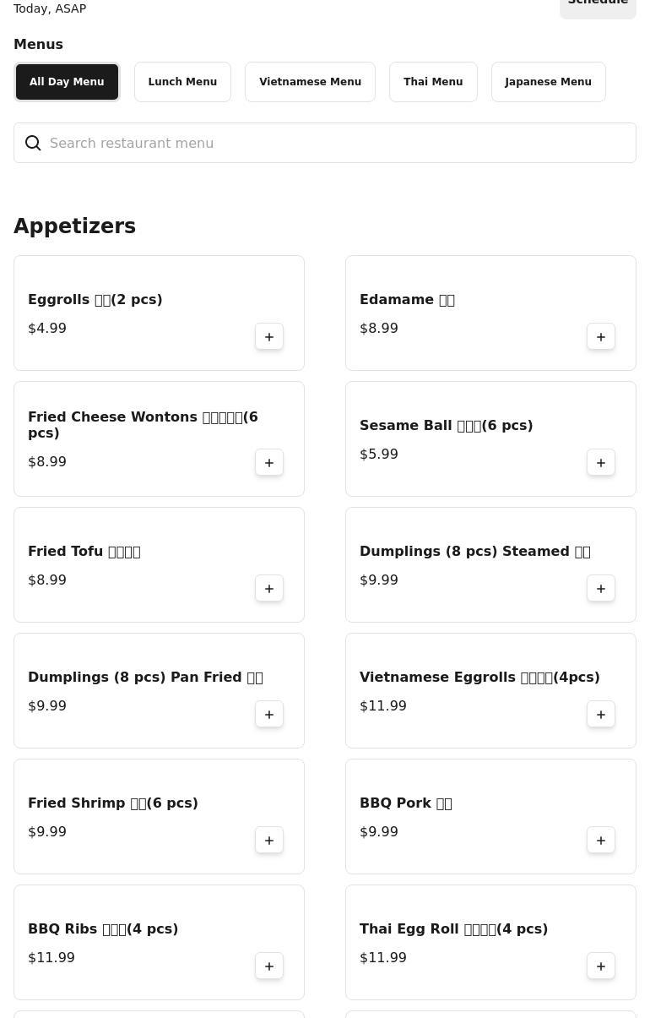Switch to the Lunch Menu tab
The image size is (650, 1018).
(x=182, y=82)
